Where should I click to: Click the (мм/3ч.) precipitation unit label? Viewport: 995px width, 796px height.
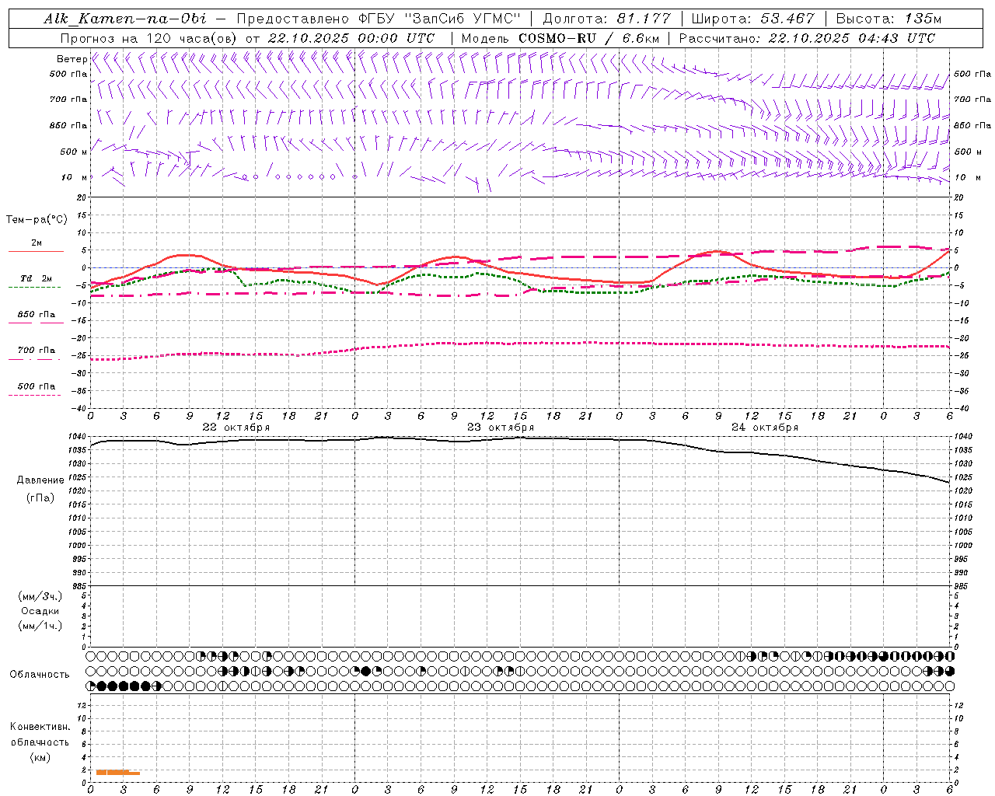(x=40, y=596)
